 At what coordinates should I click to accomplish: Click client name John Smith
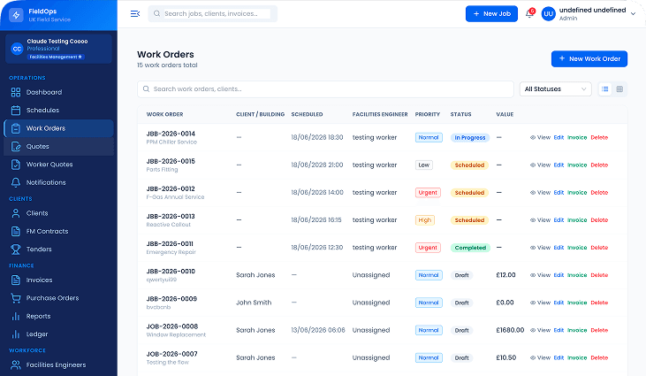[254, 303]
